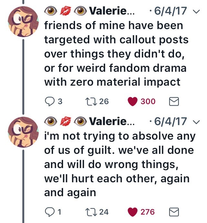Image resolution: width=207 pixels, height=223 pixels.
Task: View the 24 retweets count on the second tweet
Action: 104,212
